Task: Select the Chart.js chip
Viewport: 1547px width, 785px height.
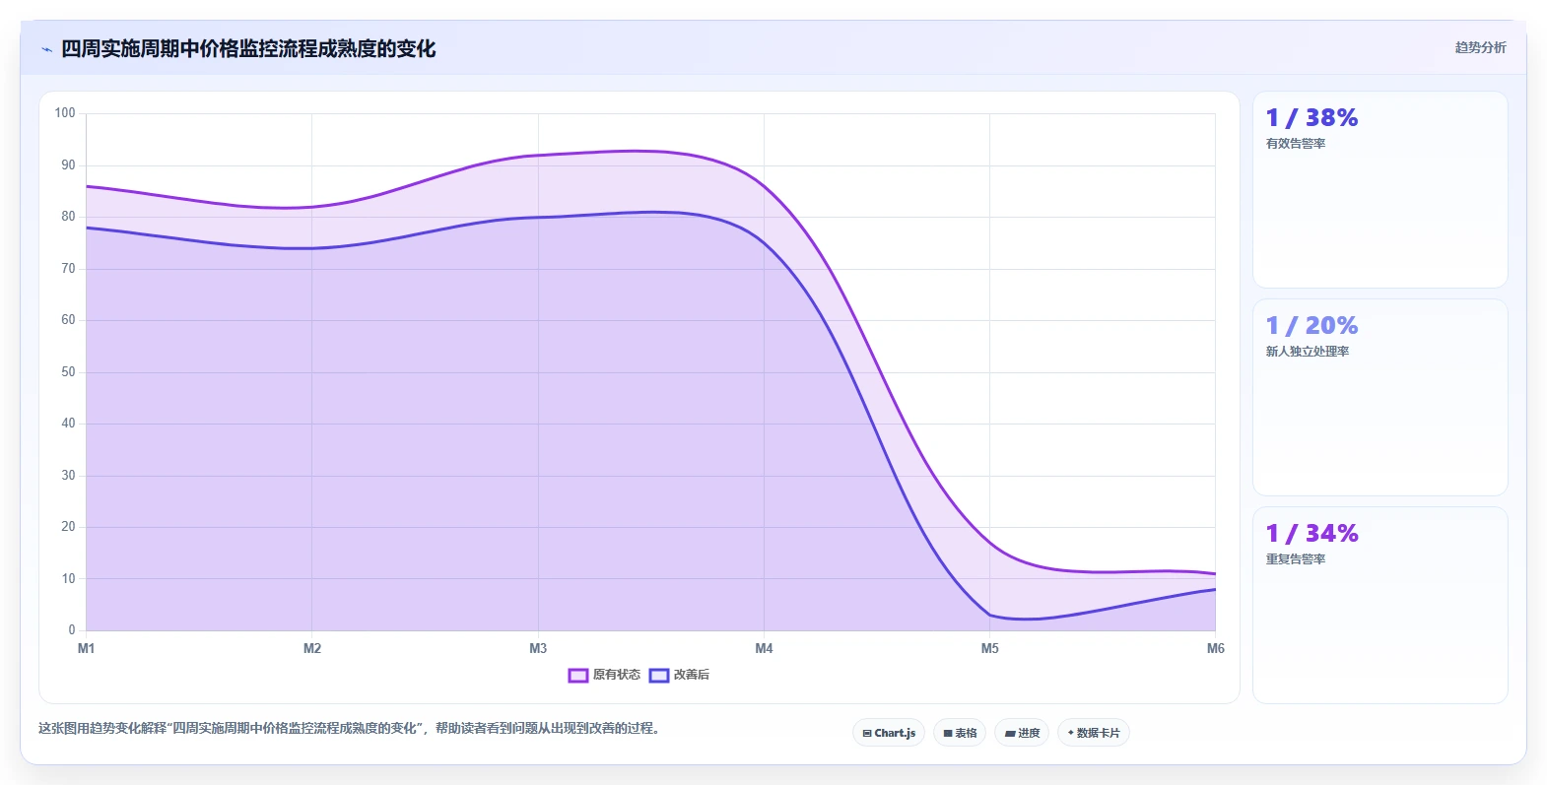Action: [889, 733]
